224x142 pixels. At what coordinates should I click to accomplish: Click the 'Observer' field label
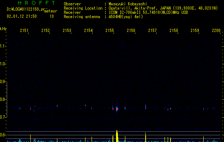pos(72,4)
